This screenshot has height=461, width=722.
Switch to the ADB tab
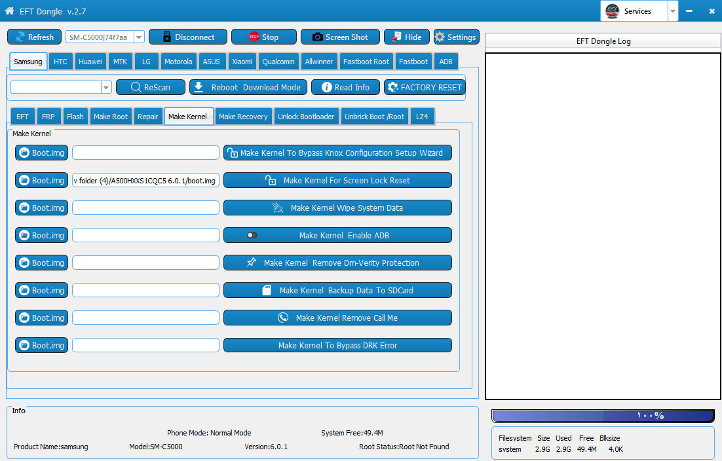tap(446, 61)
